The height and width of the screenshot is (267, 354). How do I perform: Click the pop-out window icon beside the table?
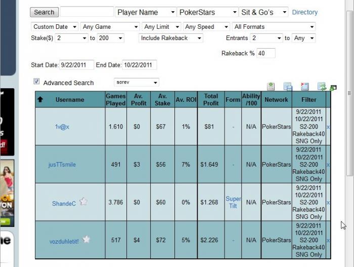click(333, 88)
